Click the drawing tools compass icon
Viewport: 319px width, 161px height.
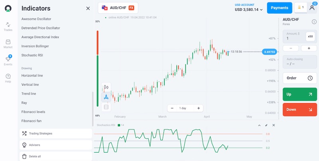tap(106, 97)
